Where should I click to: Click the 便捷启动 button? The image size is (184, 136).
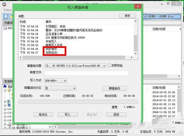(114, 88)
